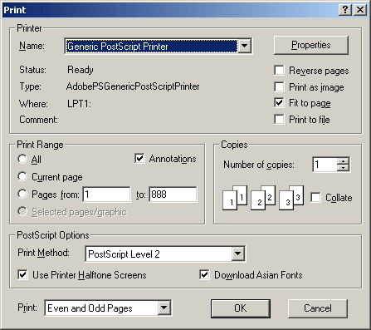This screenshot has height=330, width=371.
Task: Check the Print as image option
Action: (279, 87)
